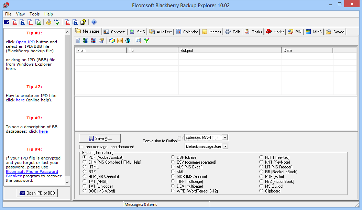Click the red minus remove-row icon

click(94, 41)
